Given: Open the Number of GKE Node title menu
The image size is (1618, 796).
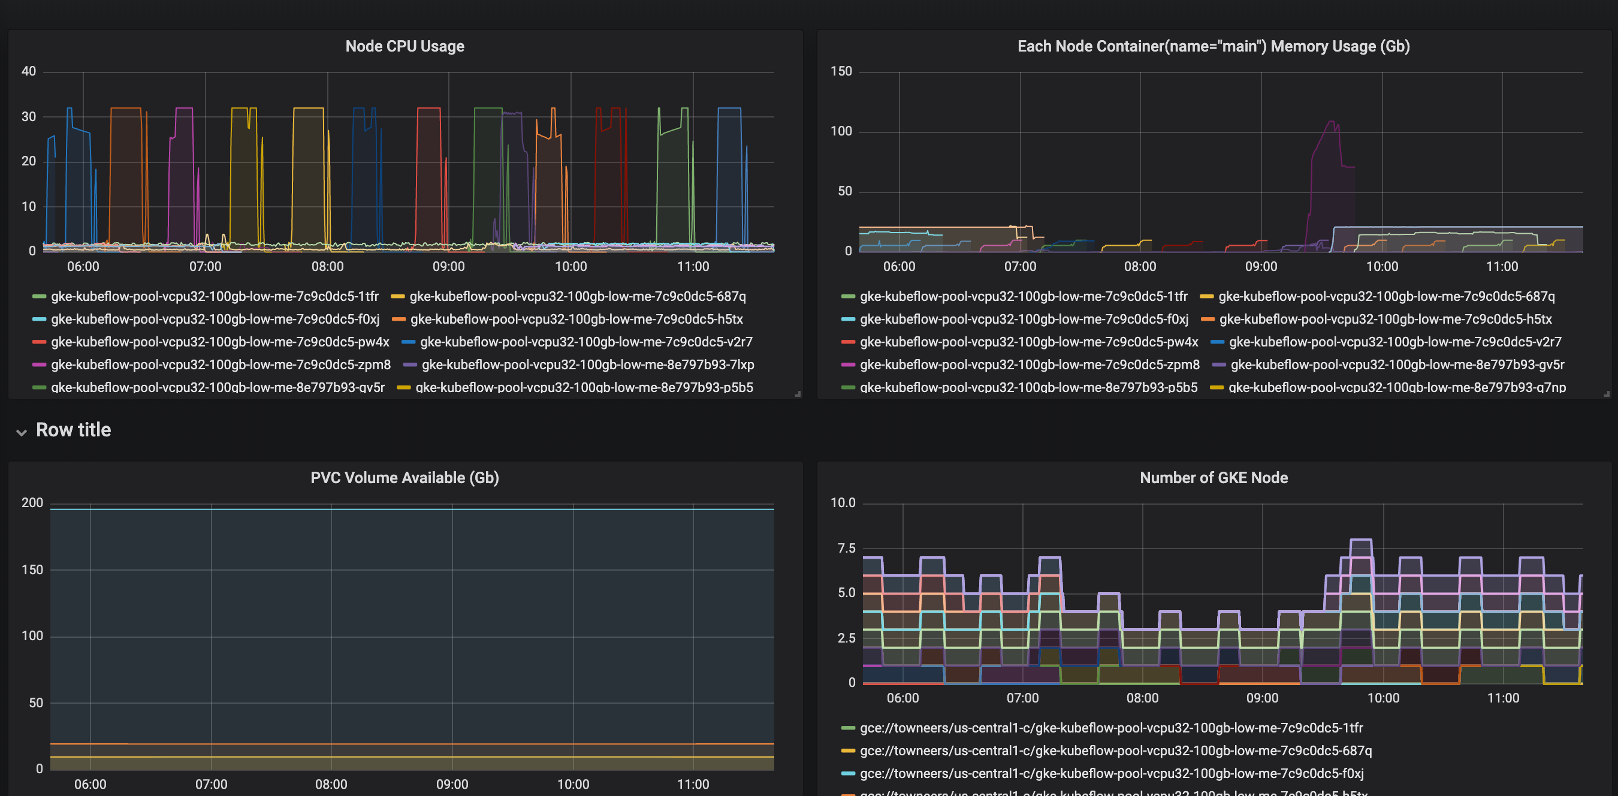Looking at the screenshot, I should (1213, 478).
